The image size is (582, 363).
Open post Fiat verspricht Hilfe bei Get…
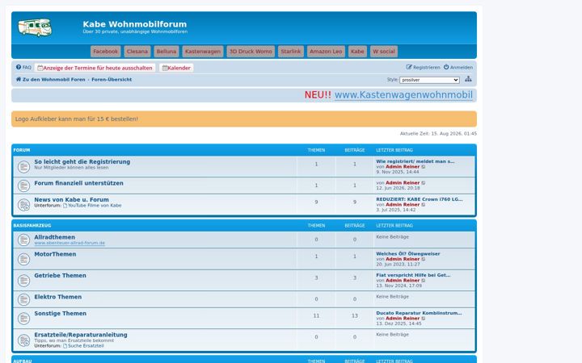(x=413, y=275)
